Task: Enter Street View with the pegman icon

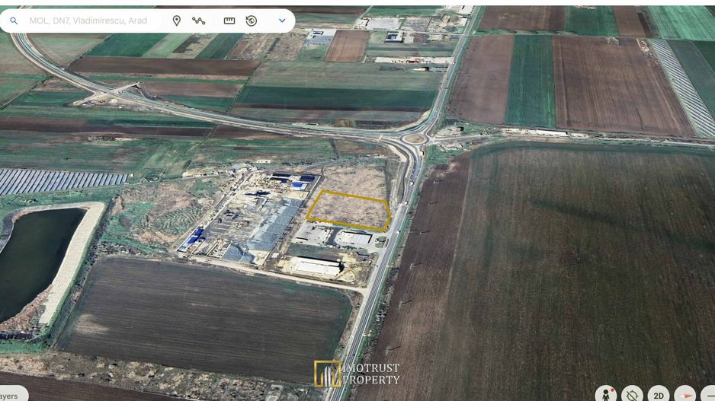Action: (x=606, y=395)
